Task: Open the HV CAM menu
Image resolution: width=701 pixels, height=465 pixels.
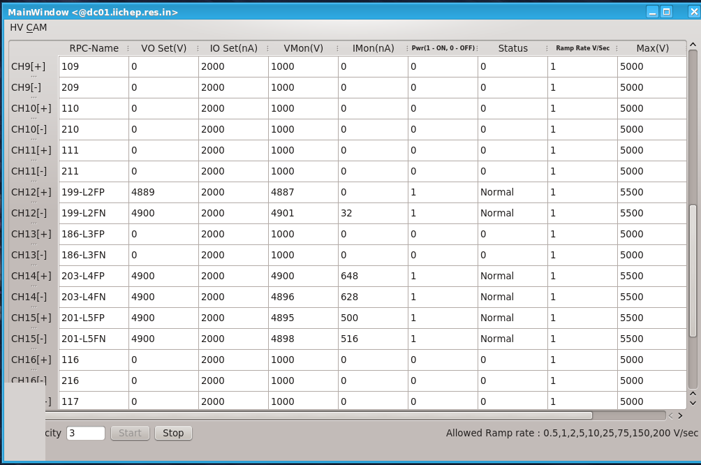Action: coord(27,27)
